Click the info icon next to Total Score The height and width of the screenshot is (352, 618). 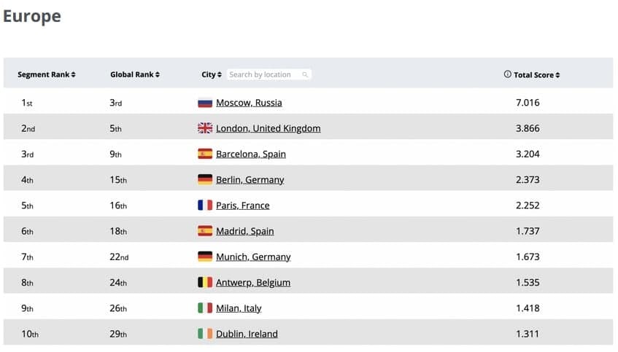508,74
